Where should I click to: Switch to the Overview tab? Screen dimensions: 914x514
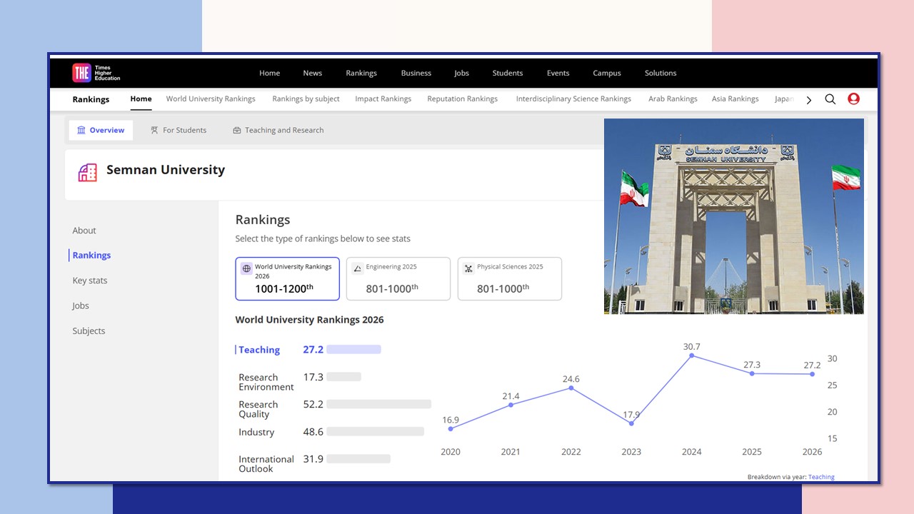coord(101,131)
